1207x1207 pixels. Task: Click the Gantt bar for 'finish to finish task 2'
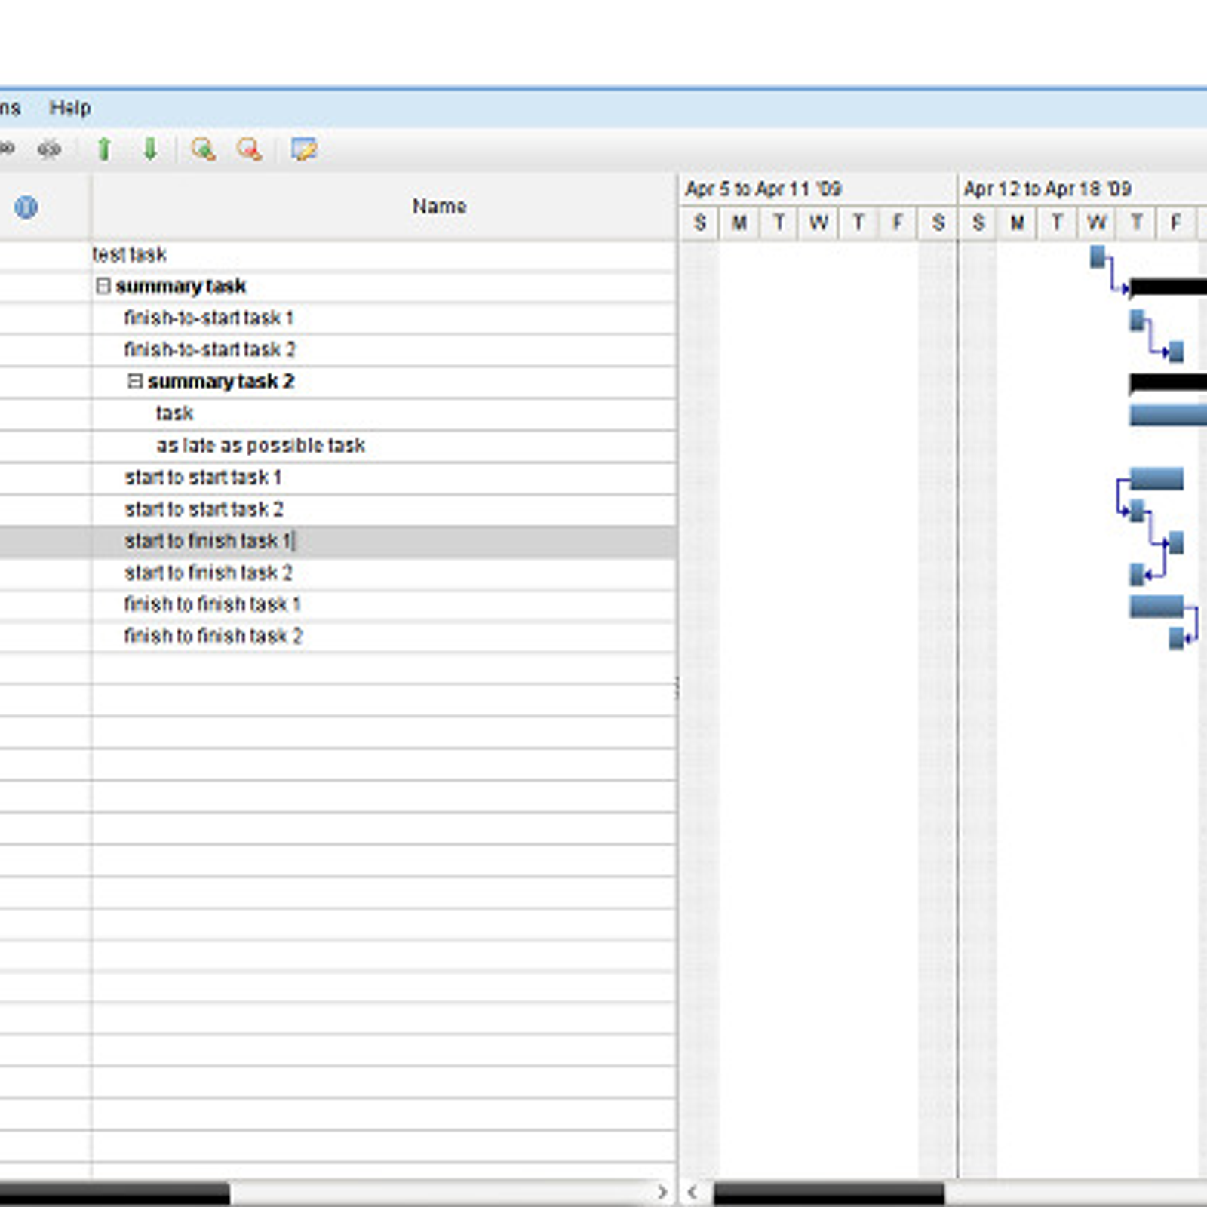pyautogui.click(x=1176, y=638)
